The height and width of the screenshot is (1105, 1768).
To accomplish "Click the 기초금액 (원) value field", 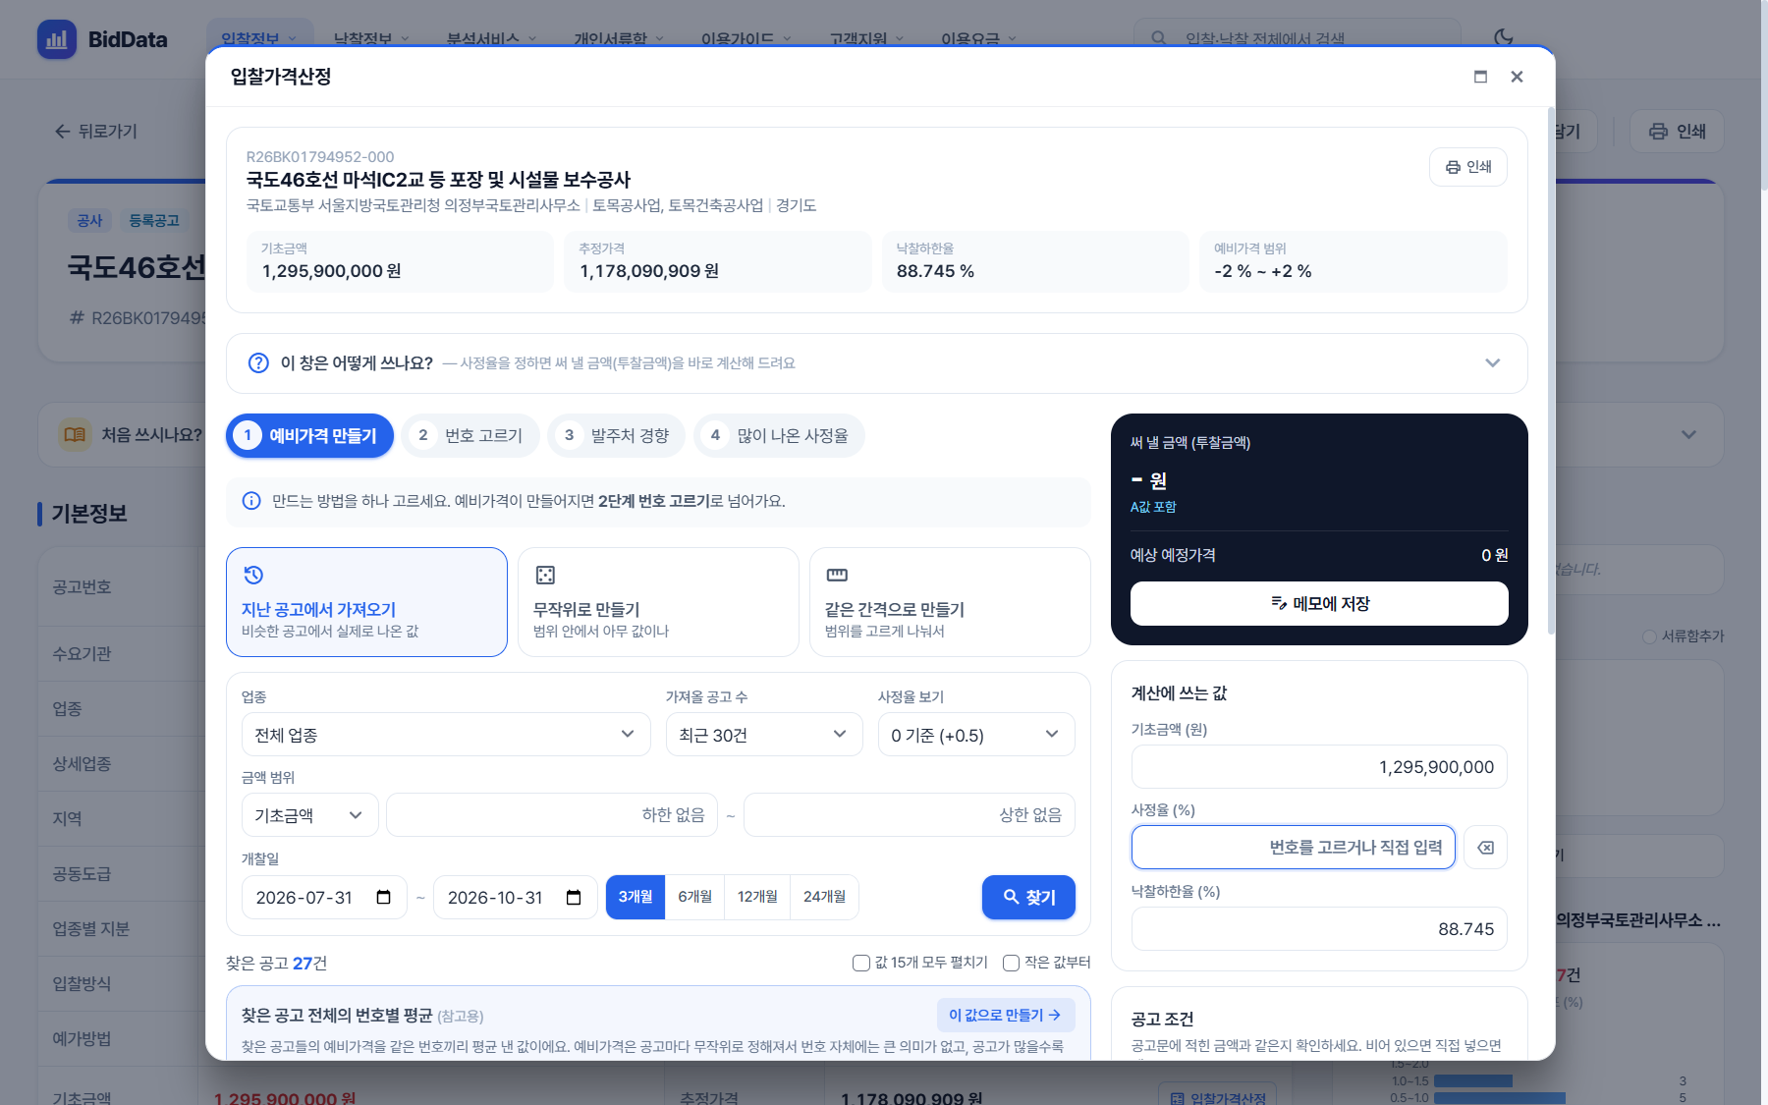I will 1319,767.
